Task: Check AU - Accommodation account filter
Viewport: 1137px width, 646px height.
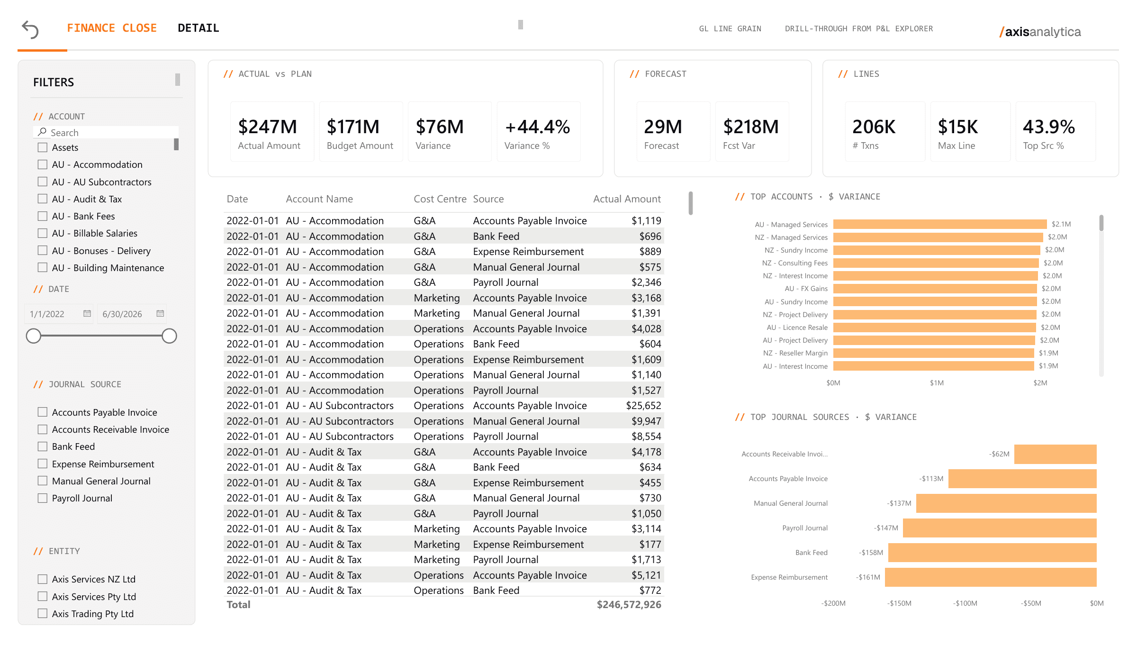Action: point(43,164)
